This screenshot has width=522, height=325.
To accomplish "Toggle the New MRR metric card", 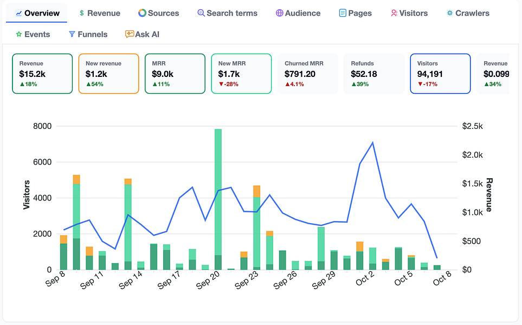I will coord(241,74).
